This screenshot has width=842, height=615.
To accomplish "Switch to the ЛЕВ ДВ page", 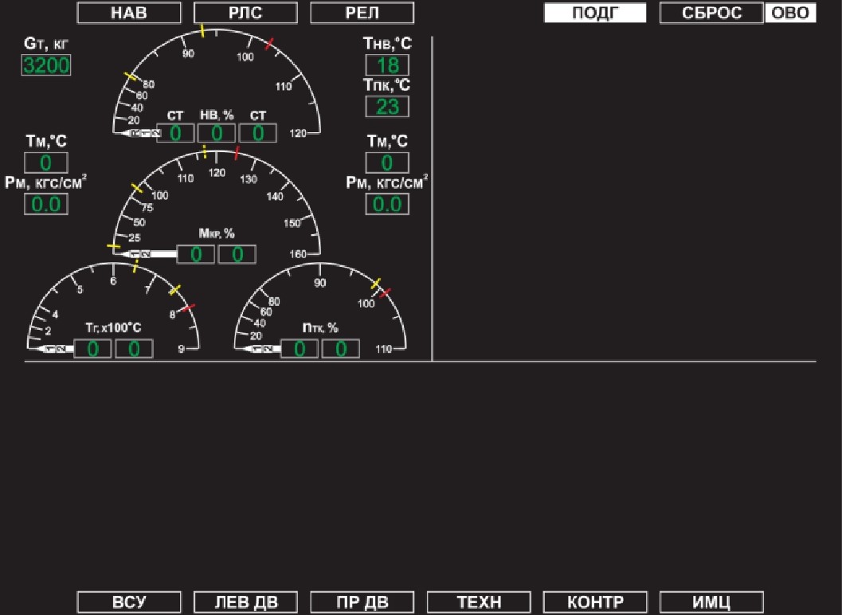I will click(x=245, y=602).
